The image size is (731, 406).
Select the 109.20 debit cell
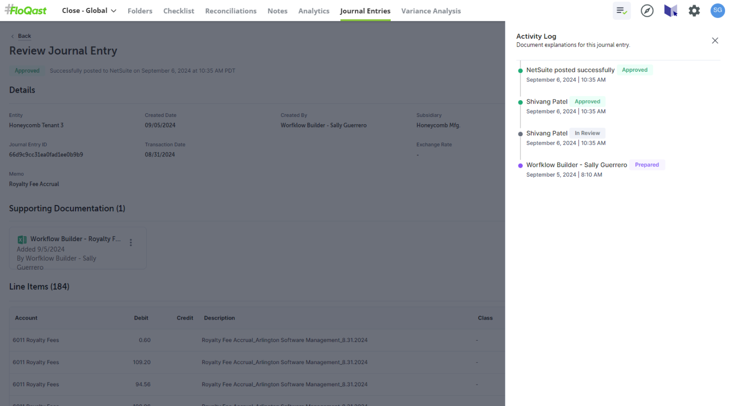click(x=142, y=362)
